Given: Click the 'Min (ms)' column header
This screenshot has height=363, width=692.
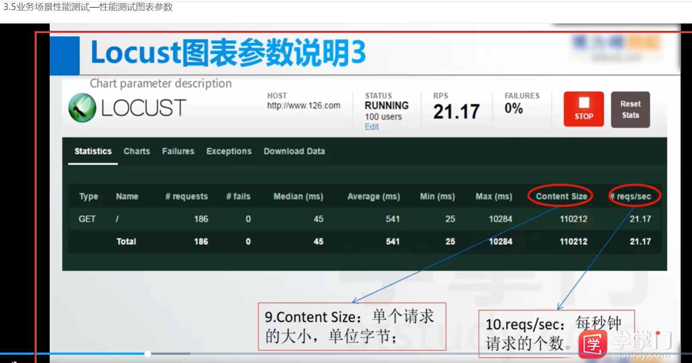Looking at the screenshot, I should (x=438, y=196).
